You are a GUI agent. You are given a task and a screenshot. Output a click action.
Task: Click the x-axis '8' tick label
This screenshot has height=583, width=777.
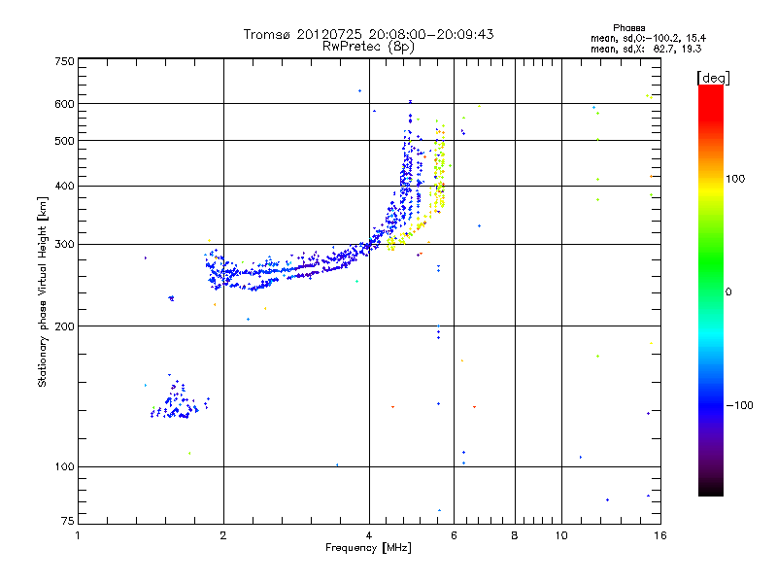(515, 535)
